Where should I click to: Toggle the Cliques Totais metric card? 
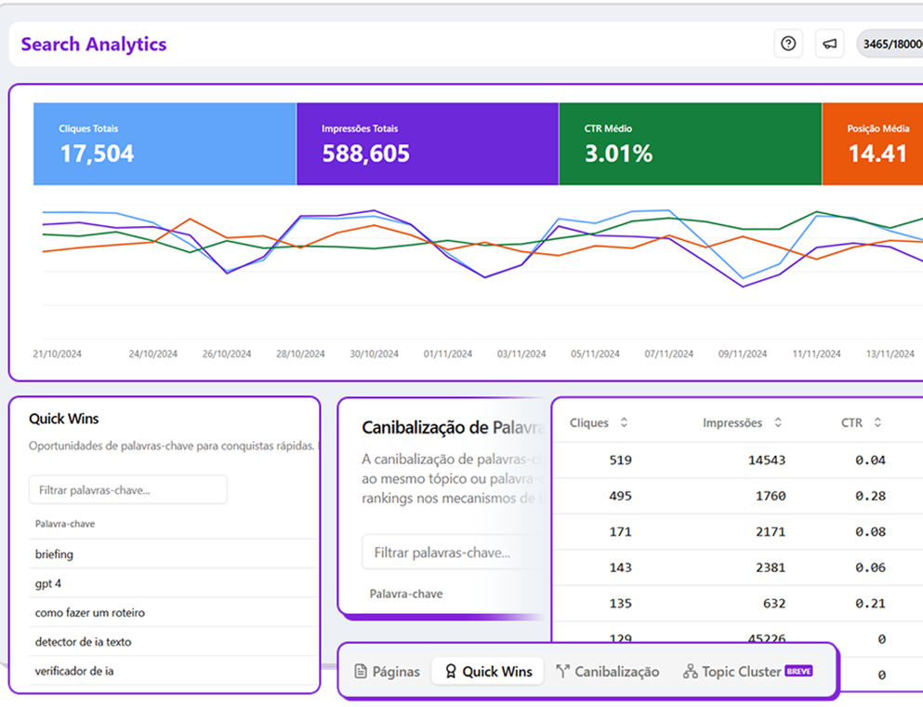165,144
